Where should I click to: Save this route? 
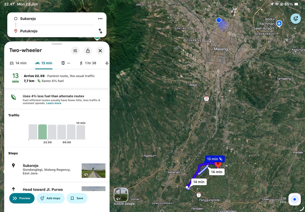pyautogui.click(x=77, y=198)
